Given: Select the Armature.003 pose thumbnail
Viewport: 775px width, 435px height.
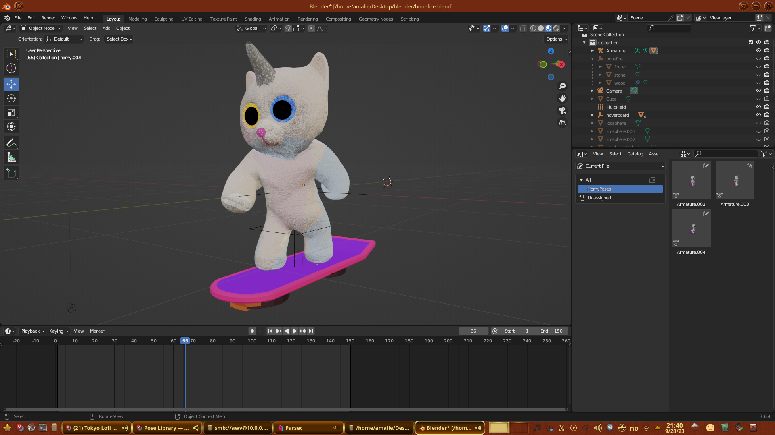Looking at the screenshot, I should (x=735, y=180).
